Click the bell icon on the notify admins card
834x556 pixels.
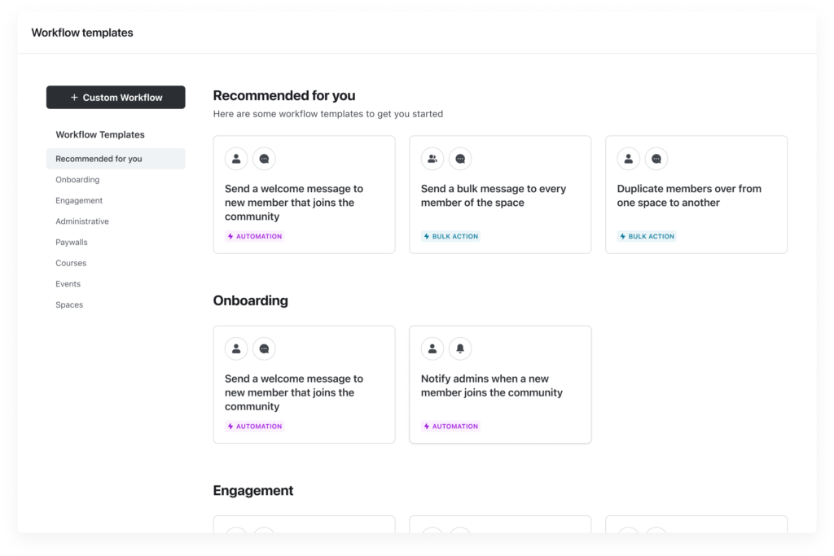[x=460, y=348]
